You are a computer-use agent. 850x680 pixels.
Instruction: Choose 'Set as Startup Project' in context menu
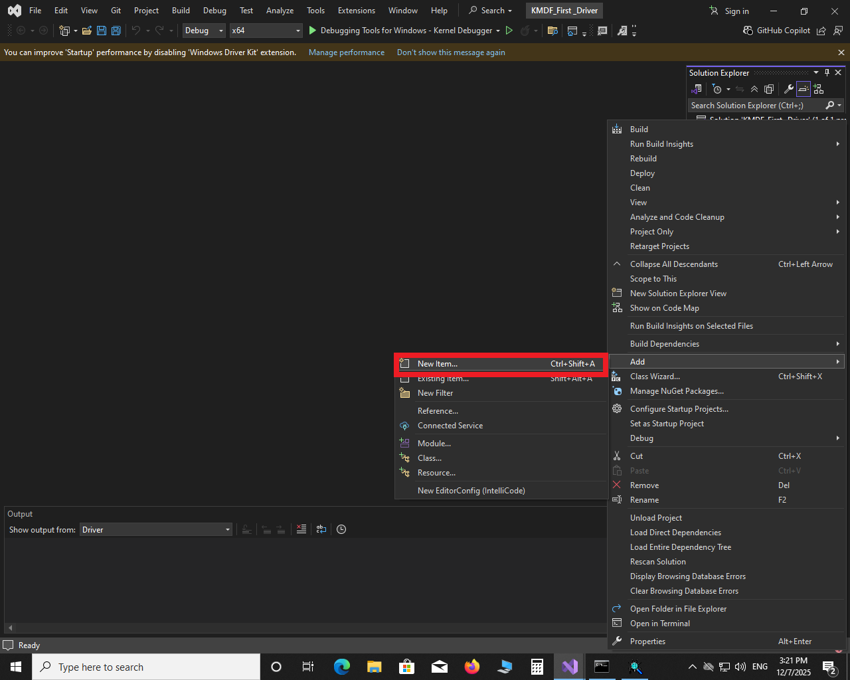(667, 424)
